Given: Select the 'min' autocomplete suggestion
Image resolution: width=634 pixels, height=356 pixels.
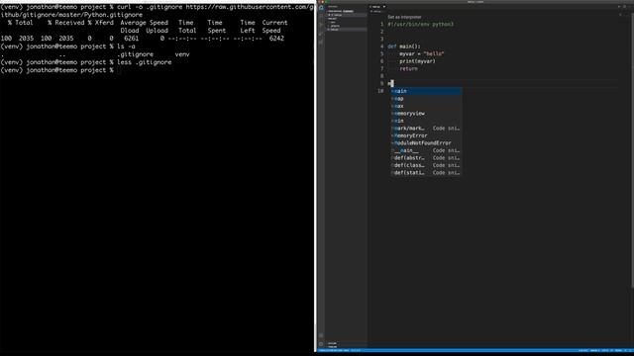Looking at the screenshot, I should point(426,121).
